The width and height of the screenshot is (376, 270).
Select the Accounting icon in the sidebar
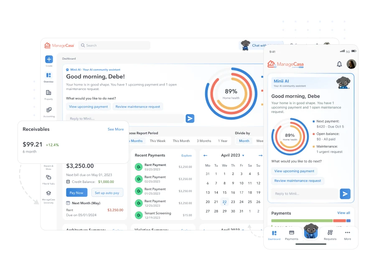point(49,110)
